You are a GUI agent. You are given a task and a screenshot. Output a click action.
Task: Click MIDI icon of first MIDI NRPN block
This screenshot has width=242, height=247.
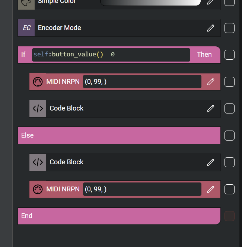pyautogui.click(x=38, y=82)
